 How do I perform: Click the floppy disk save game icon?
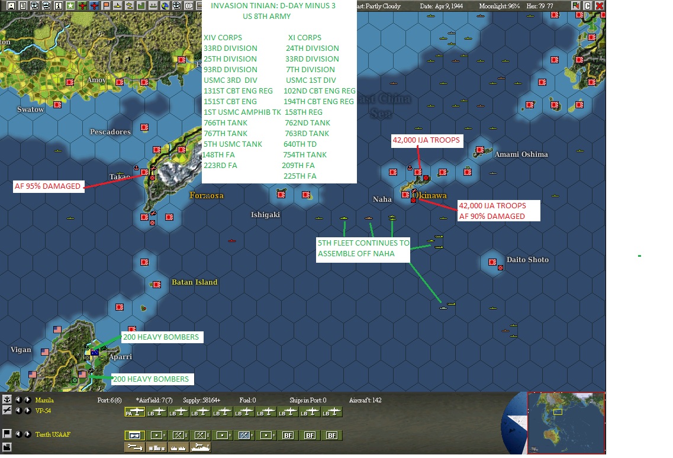11,6
